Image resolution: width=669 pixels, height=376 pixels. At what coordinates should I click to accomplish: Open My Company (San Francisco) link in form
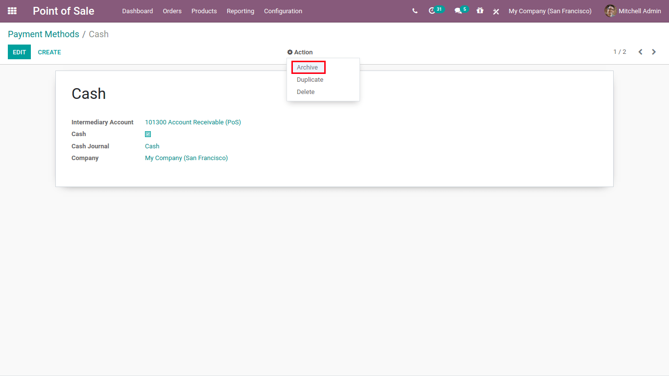(187, 158)
